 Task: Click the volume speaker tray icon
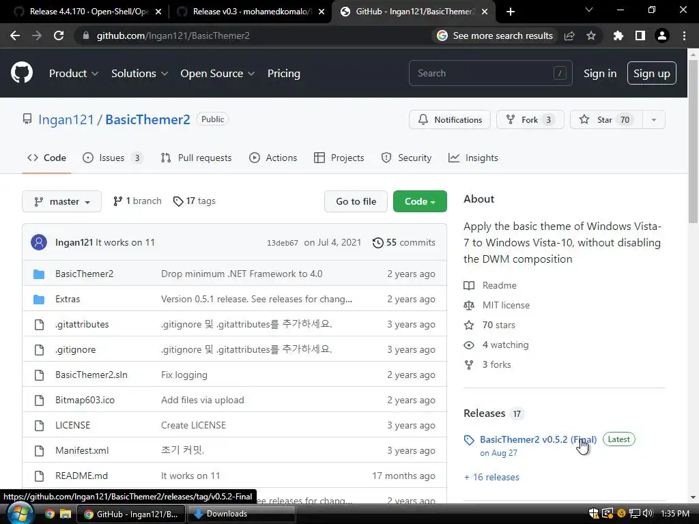648,514
